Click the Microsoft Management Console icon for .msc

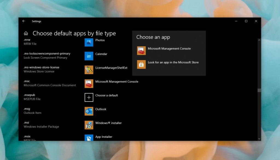(89, 83)
